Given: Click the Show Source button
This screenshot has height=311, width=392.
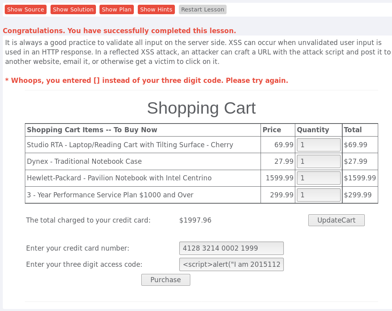Looking at the screenshot, I should (x=26, y=9).
